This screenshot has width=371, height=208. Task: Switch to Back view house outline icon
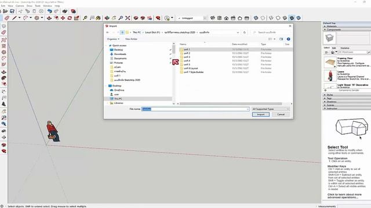pos(240,18)
